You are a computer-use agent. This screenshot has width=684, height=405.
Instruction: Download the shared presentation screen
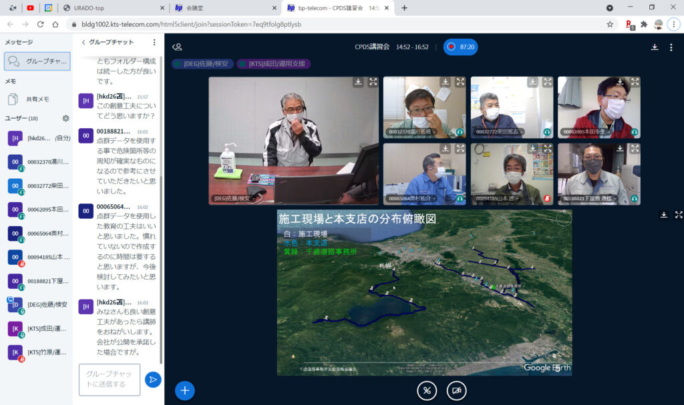point(664,215)
